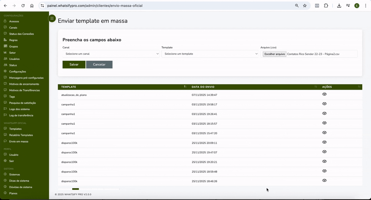371x200 pixels.
Task: Go to Status das Conexões menu item
Action: click(21, 34)
